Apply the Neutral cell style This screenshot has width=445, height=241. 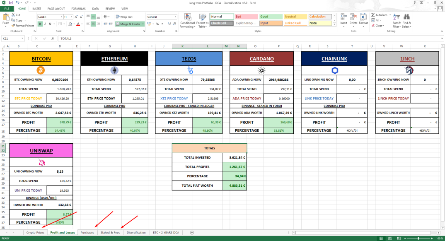(x=295, y=17)
